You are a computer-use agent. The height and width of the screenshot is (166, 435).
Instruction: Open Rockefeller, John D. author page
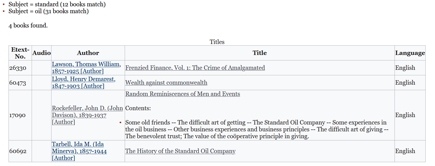point(87,115)
